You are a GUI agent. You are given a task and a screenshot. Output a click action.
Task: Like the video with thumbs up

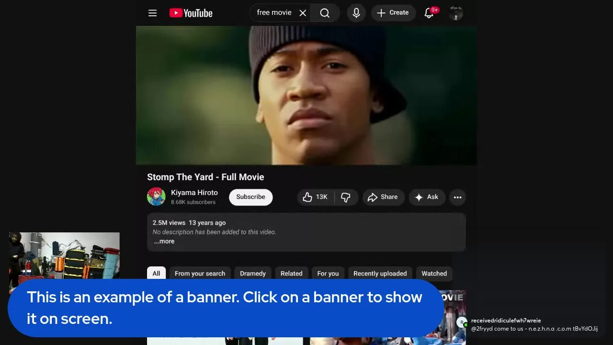(315, 197)
